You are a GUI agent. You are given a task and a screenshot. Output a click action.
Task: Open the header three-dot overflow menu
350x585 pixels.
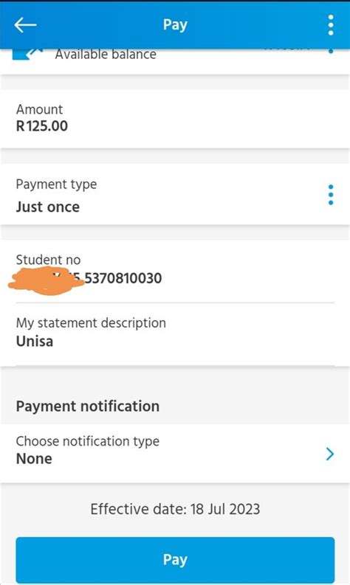pyautogui.click(x=331, y=25)
